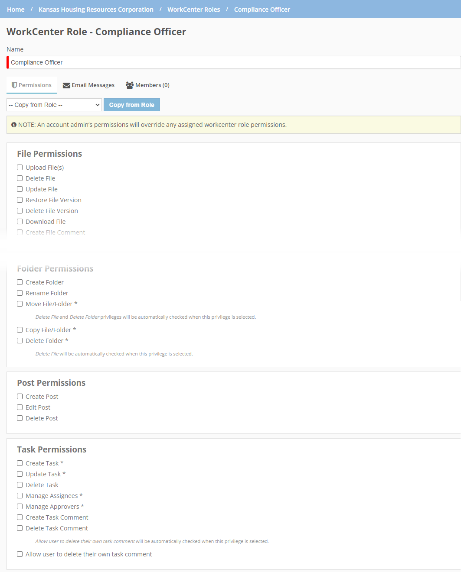Check the Delete Folder permission

tap(20, 341)
